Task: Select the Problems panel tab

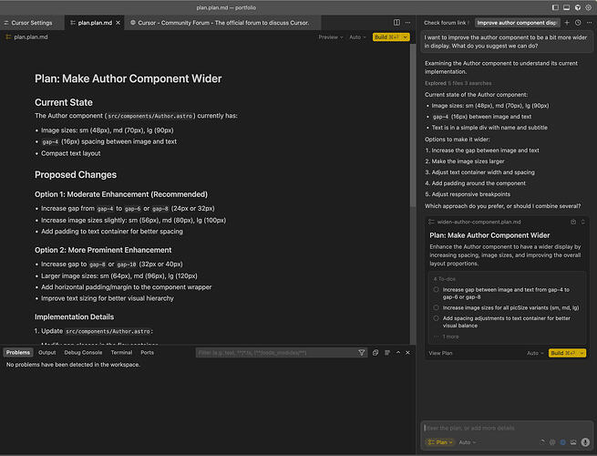Action: (18, 353)
